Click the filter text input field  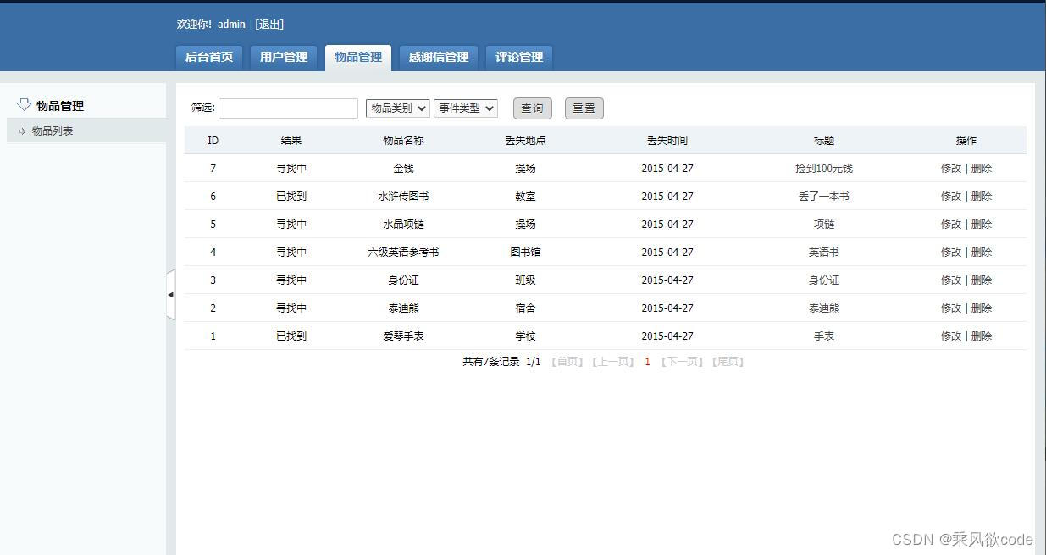288,108
